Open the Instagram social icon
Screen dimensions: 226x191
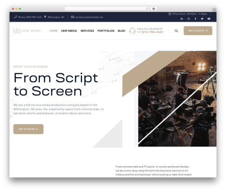point(188,19)
